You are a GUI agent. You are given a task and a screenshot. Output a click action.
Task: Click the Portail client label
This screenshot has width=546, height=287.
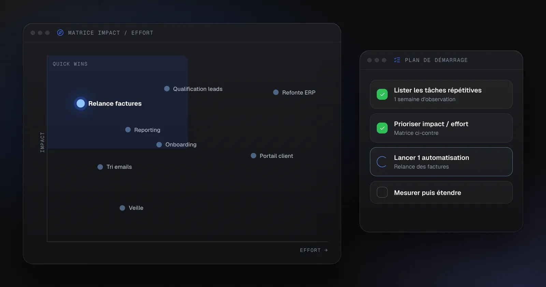coord(276,156)
